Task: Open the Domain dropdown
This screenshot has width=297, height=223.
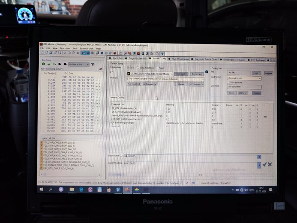Action: pyautogui.click(x=165, y=79)
